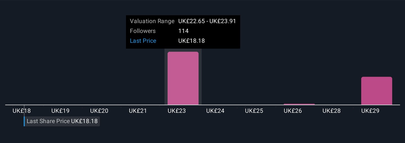Screen dimensions: 405x143
Task: Click the UK£18 axis label
Action: [x=22, y=111]
